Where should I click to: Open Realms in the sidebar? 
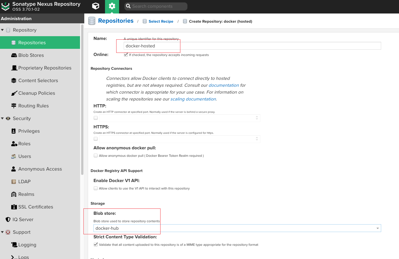(40, 194)
